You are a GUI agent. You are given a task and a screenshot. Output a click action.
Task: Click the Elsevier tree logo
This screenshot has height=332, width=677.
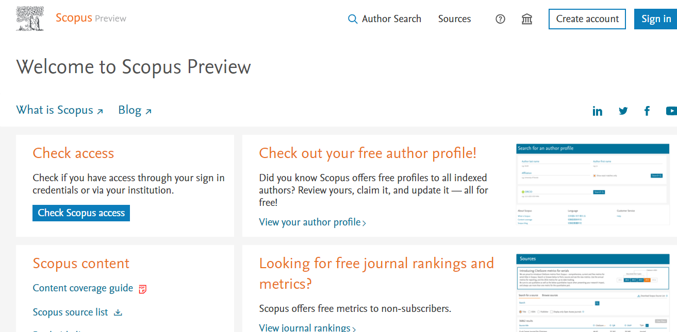coord(29,18)
